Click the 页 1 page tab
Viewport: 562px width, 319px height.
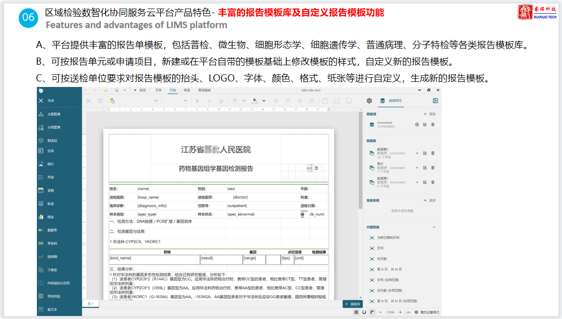pyautogui.click(x=90, y=304)
